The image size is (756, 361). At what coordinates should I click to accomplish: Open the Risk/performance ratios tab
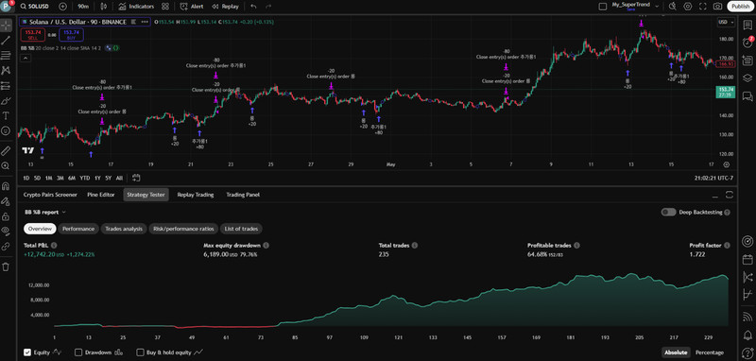click(183, 229)
